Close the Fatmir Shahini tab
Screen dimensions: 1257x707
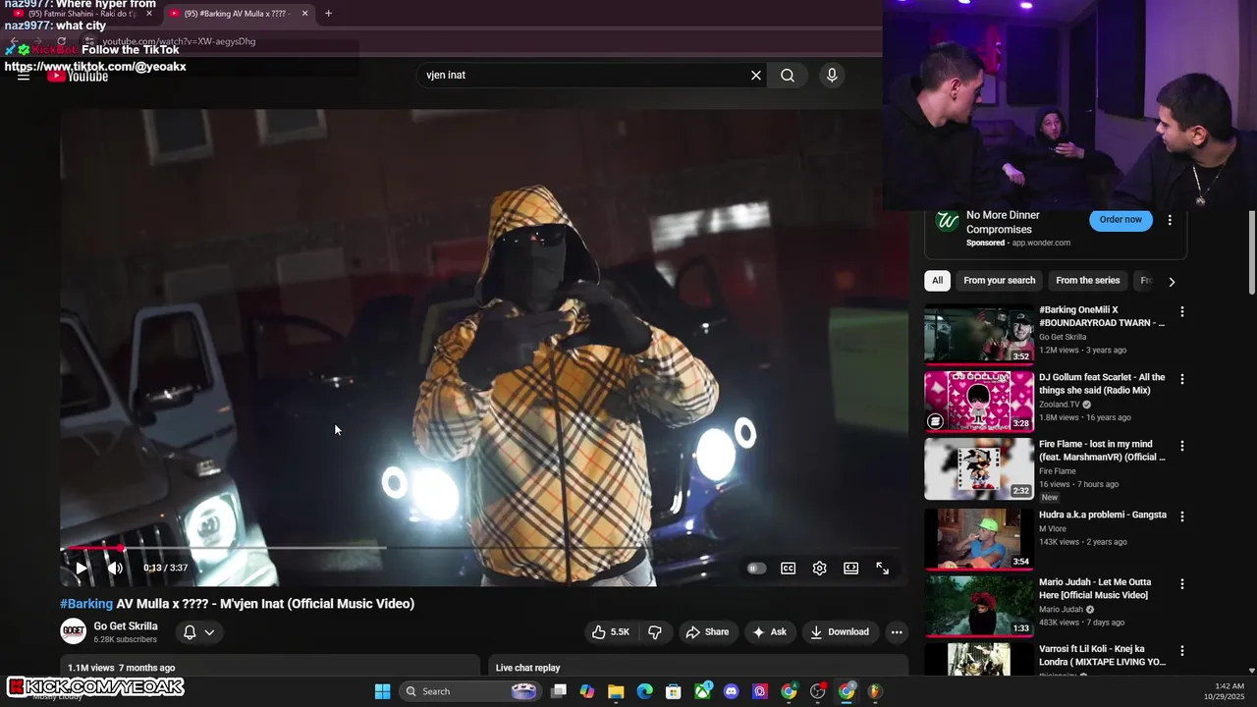[x=149, y=14]
